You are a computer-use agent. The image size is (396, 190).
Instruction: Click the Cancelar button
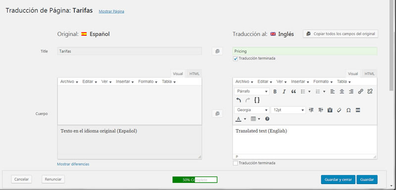[x=21, y=180]
